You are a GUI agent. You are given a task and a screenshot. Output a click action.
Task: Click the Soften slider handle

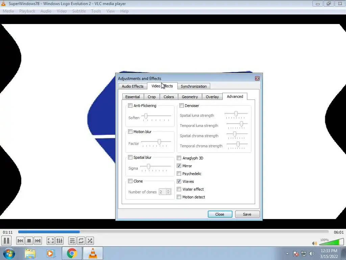tap(146, 116)
